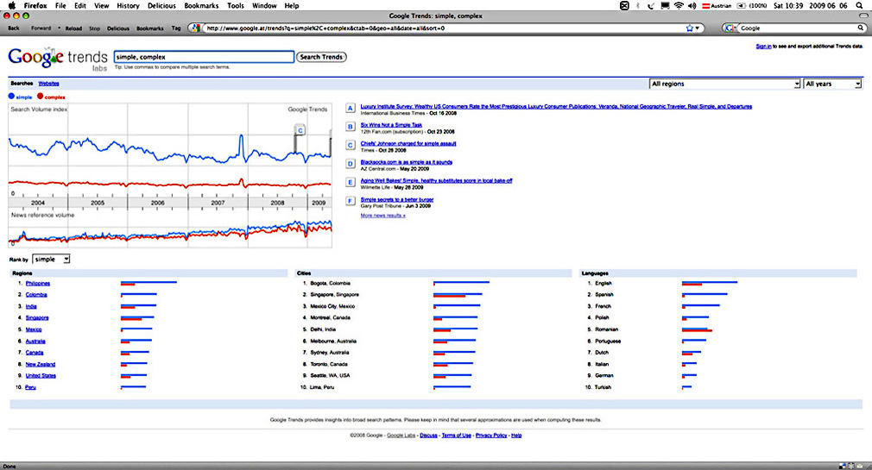Click the Search Trends button
This screenshot has height=470, width=872.
pos(321,57)
